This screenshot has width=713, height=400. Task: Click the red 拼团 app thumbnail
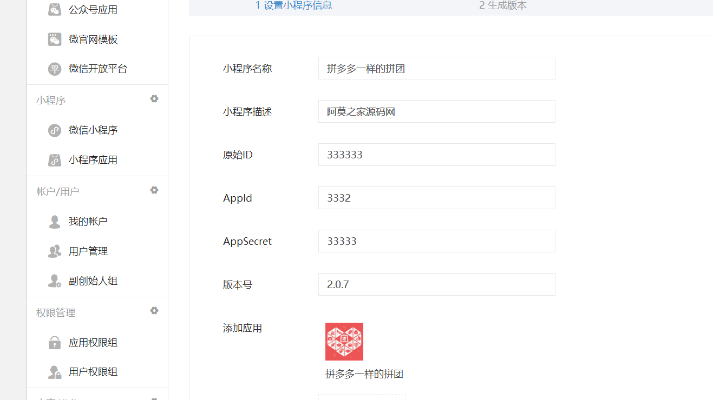point(344,342)
